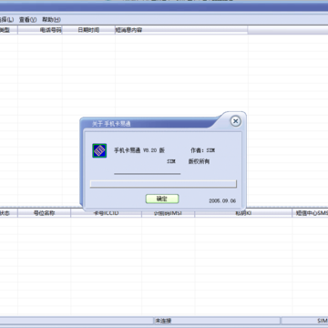
Task: Click the 卡号ICCID column header
Action: coord(106,213)
